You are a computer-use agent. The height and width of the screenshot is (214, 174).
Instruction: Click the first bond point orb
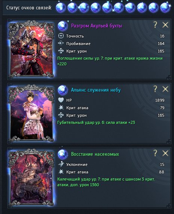(x=61, y=8)
